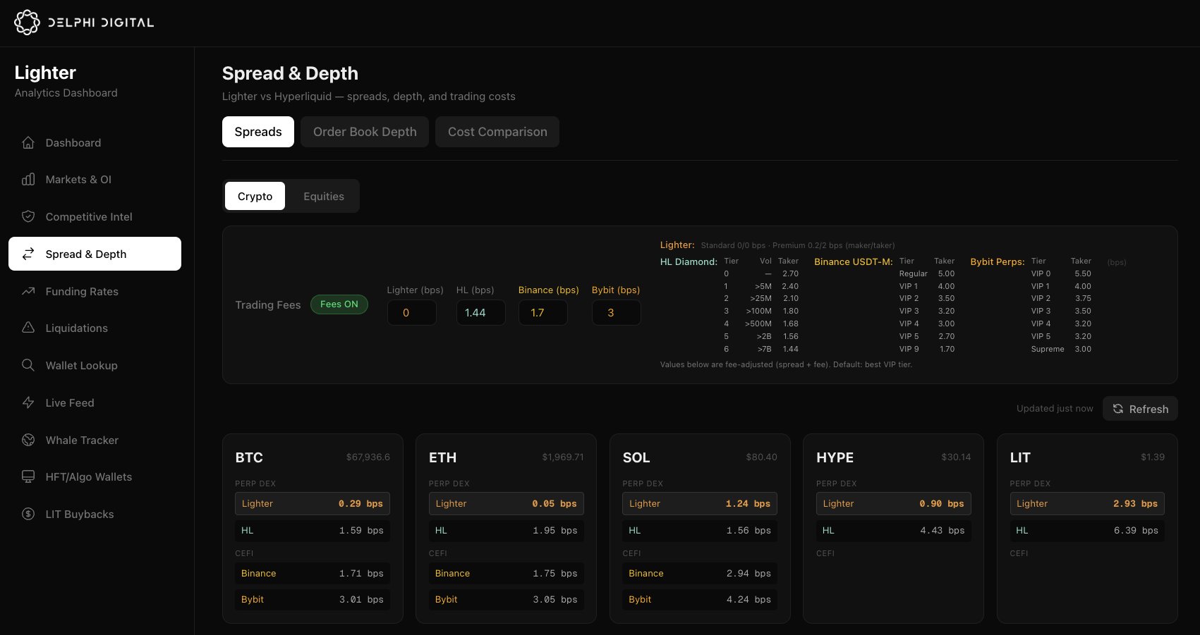Click the Funding Rates trend icon

[28, 292]
